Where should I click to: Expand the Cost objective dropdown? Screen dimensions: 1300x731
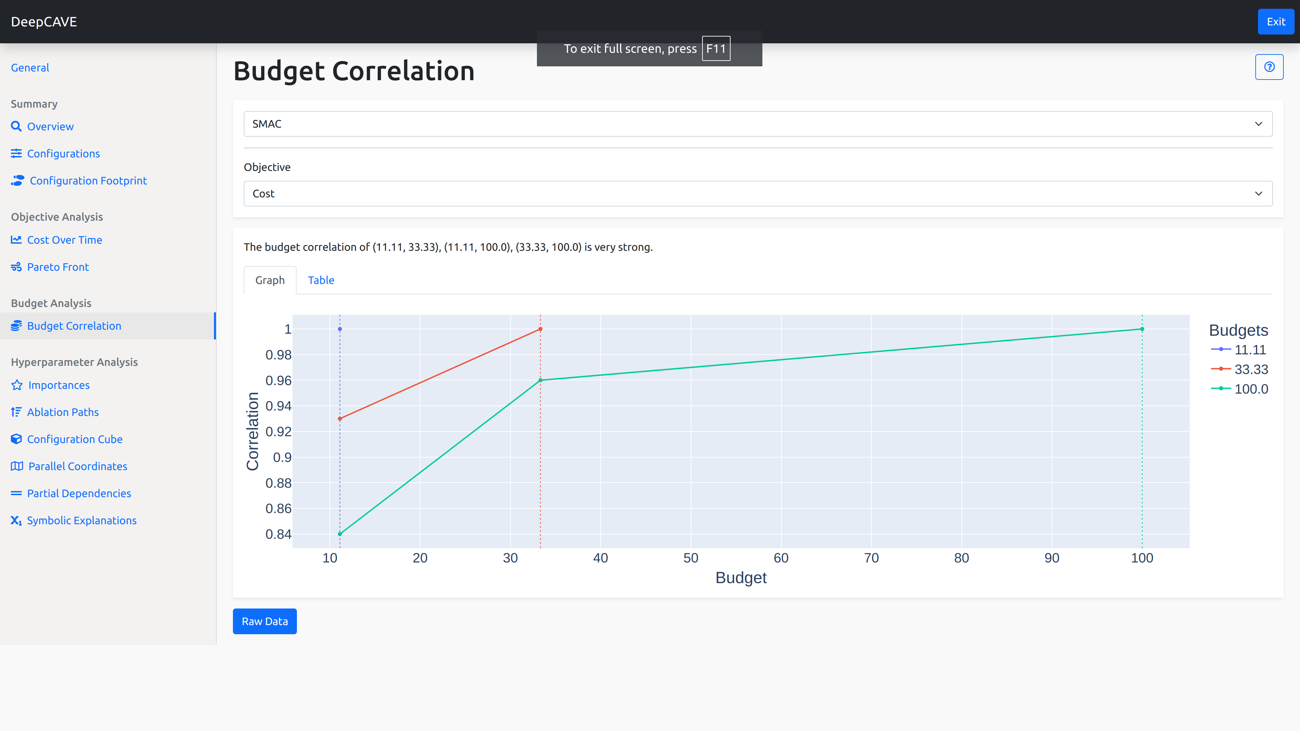tap(758, 194)
